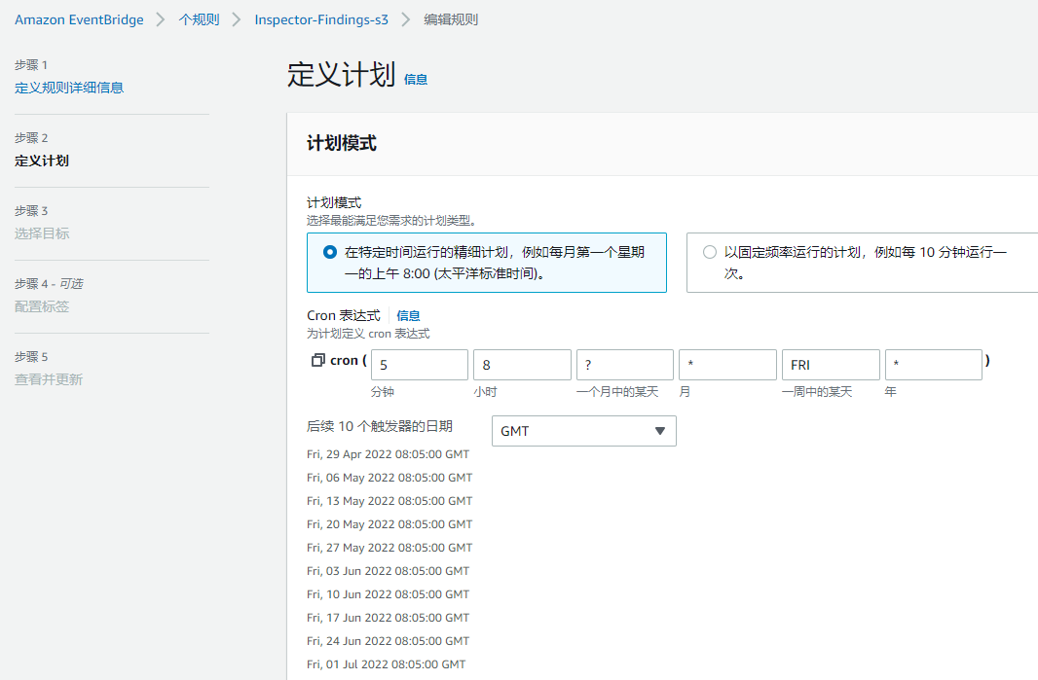Go to 定义规则详细信息 in step 1

point(70,87)
